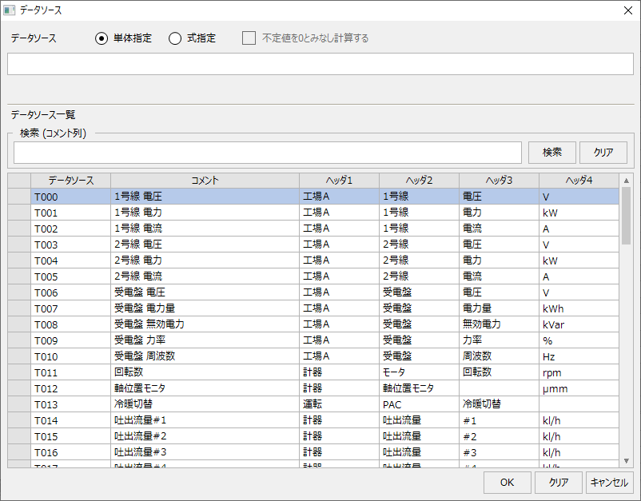Click クリア next to the 検索 button
Screen dimensions: 641x501
point(603,153)
